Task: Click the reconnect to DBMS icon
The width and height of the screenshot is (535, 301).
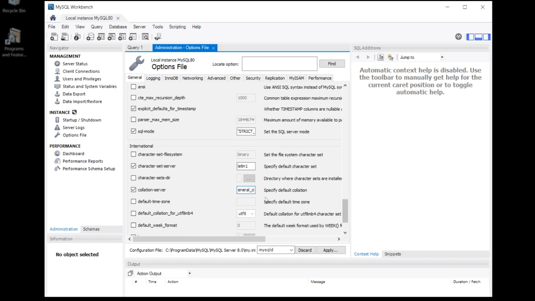Action: click(158, 37)
